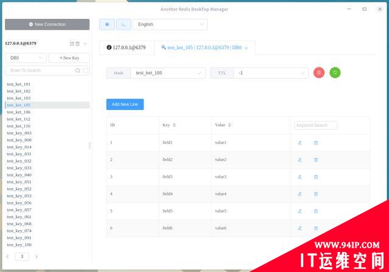Go to previous key list page
389x272 pixels.
pos(8,257)
